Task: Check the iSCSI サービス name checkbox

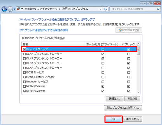Action: pos(24,72)
